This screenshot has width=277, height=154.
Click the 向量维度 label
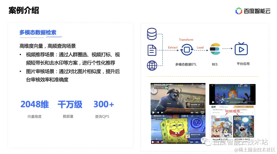(34, 116)
